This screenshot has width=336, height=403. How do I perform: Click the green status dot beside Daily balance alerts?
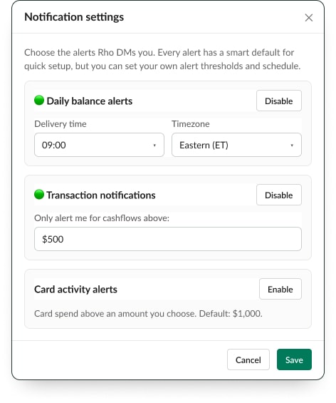(x=39, y=101)
